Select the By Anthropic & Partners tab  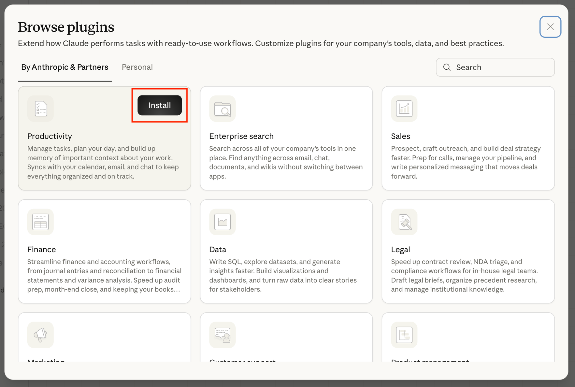click(x=65, y=67)
